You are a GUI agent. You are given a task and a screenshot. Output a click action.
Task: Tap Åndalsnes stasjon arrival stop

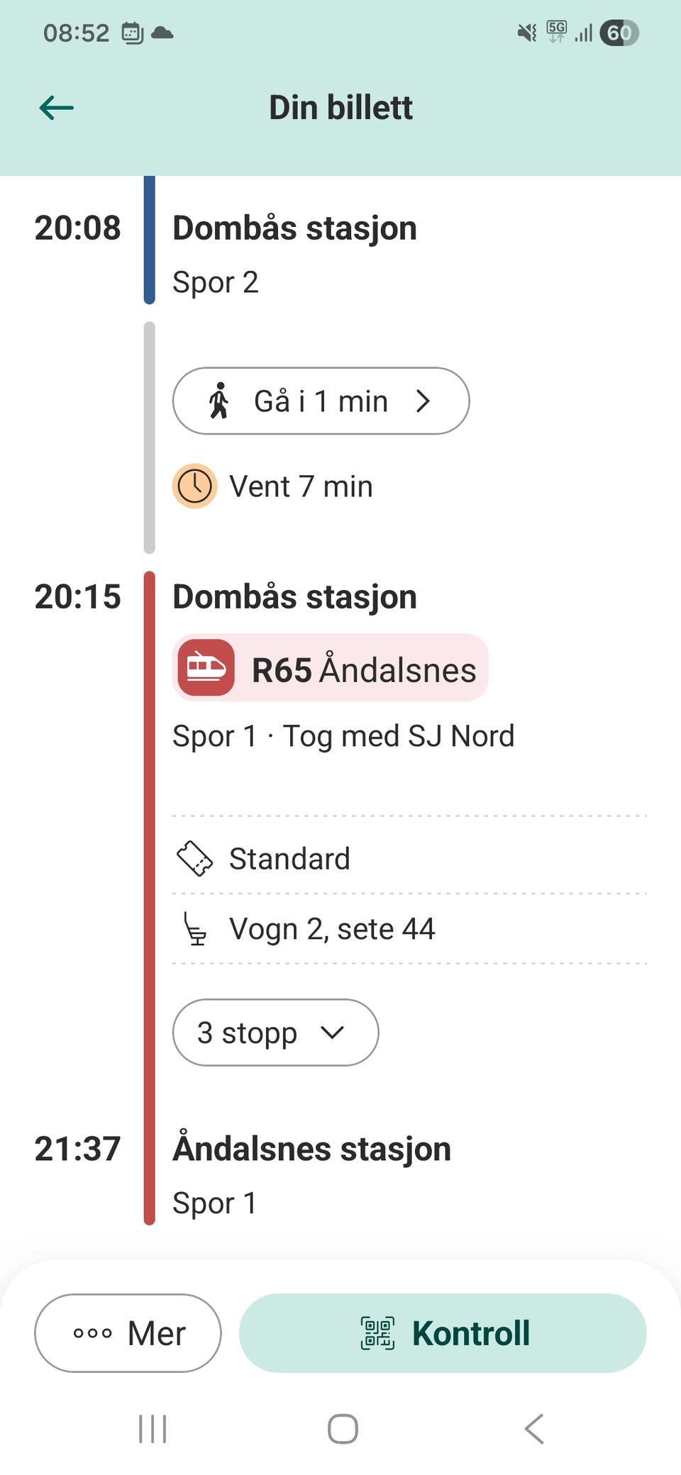[x=312, y=1149]
